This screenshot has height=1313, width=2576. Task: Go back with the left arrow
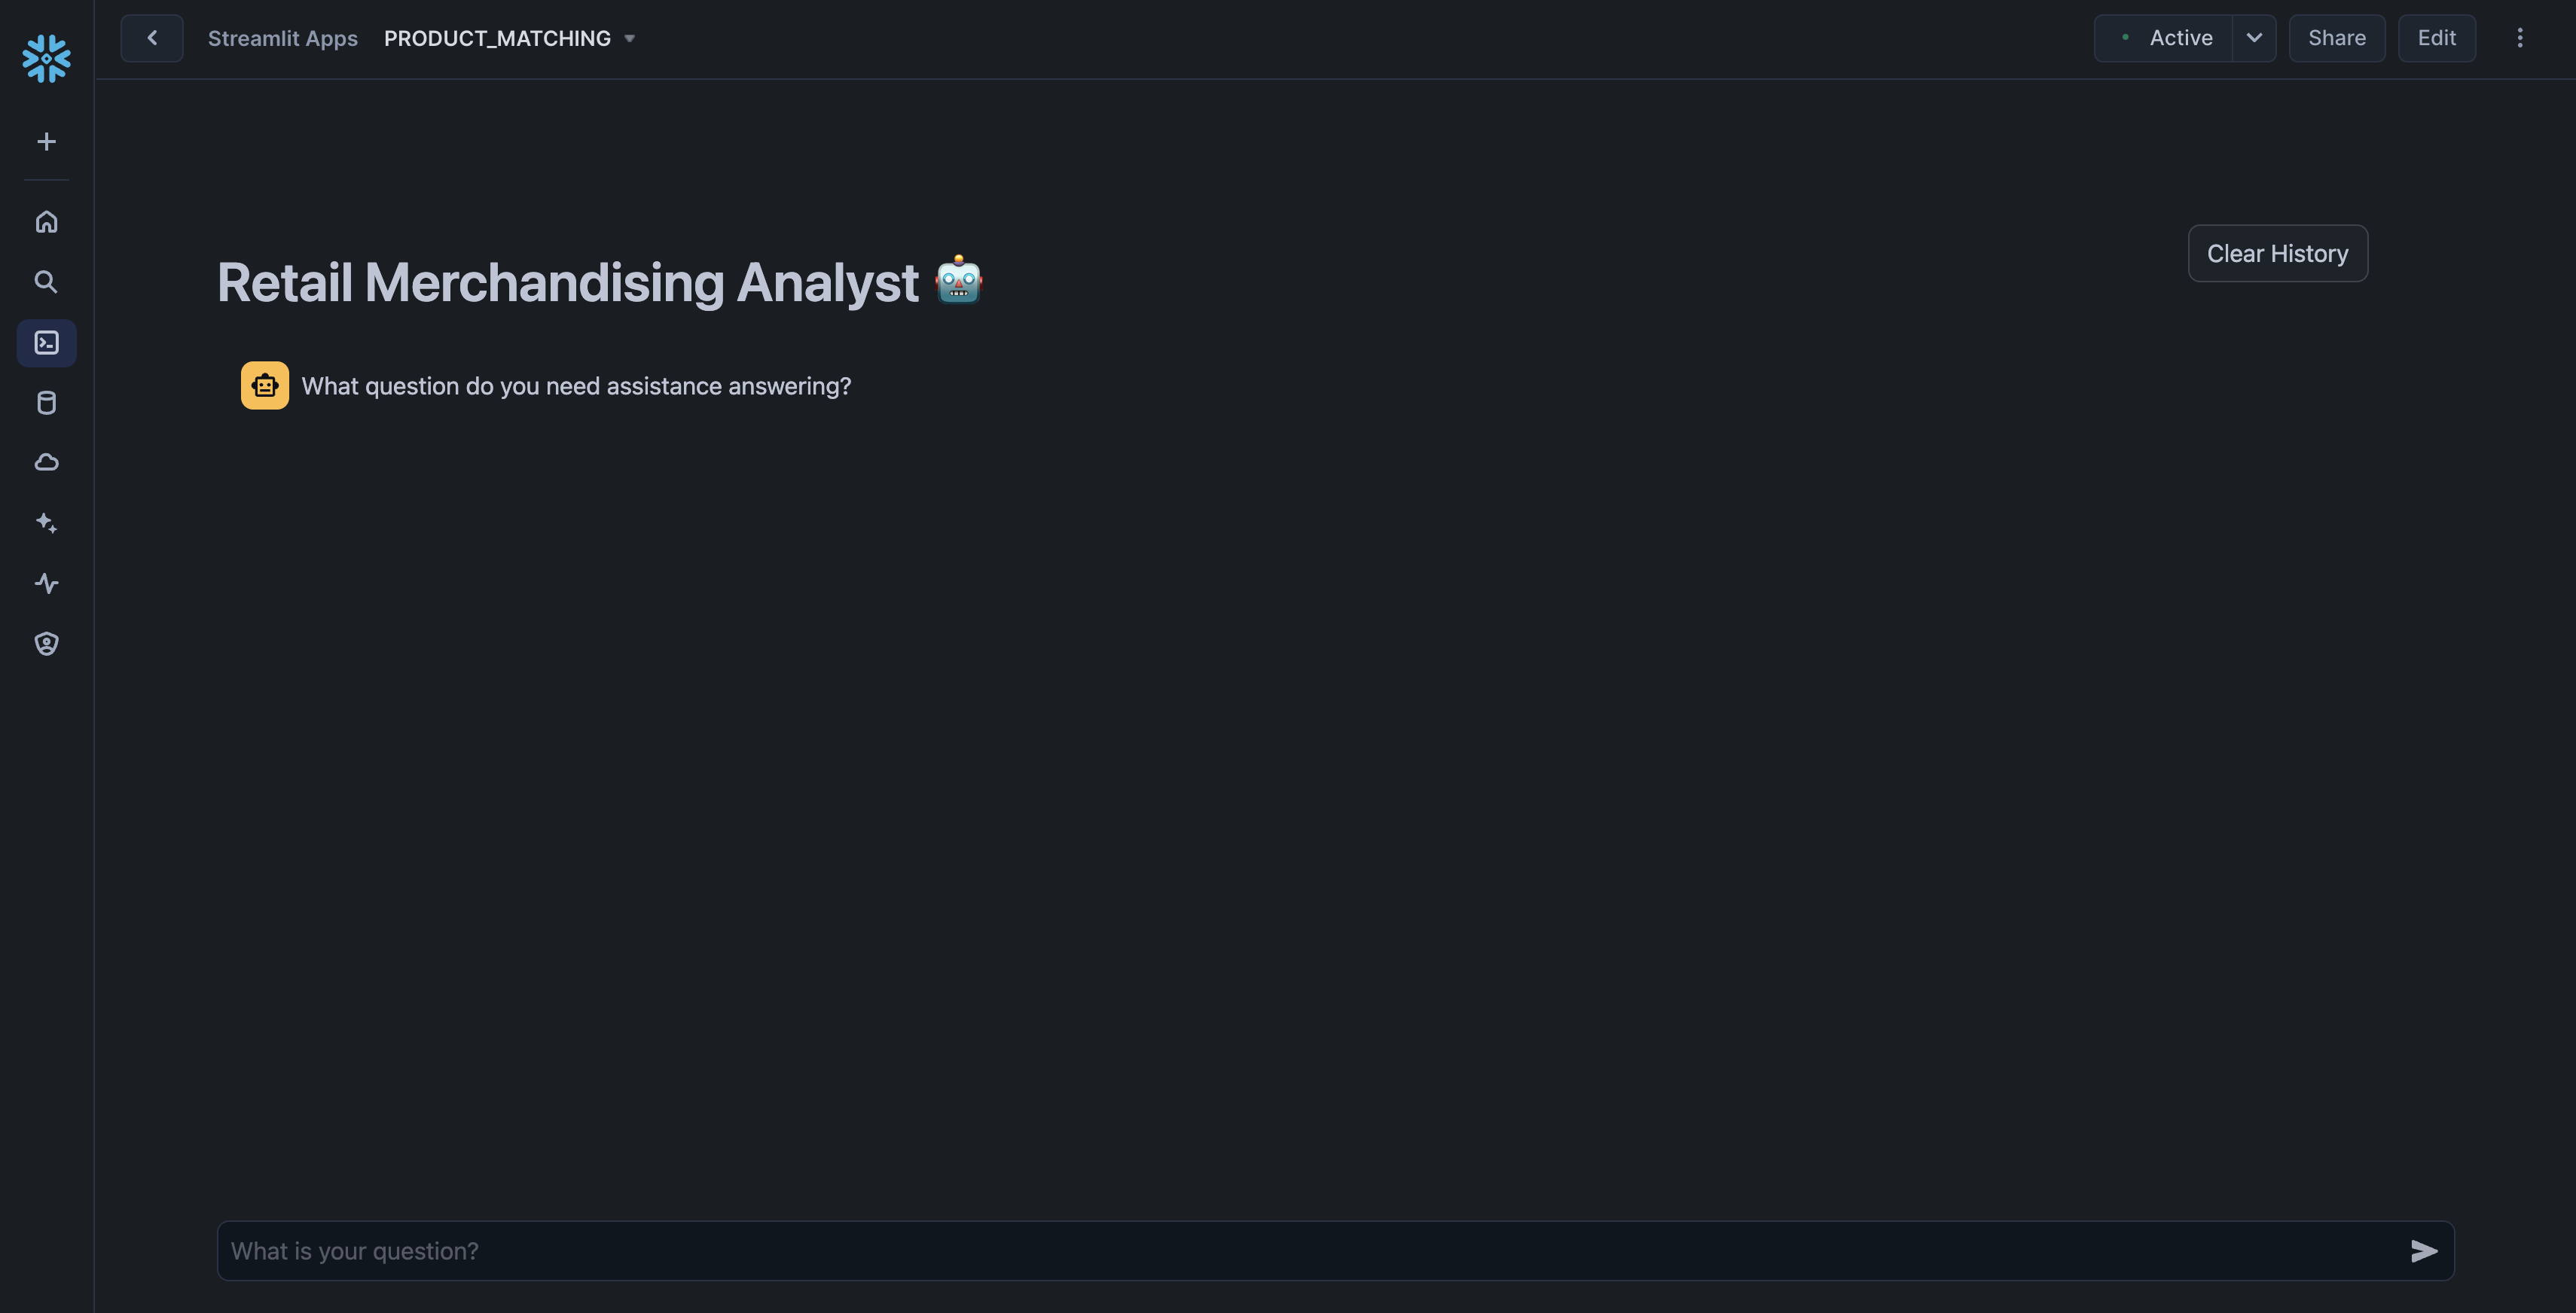pyautogui.click(x=152, y=38)
